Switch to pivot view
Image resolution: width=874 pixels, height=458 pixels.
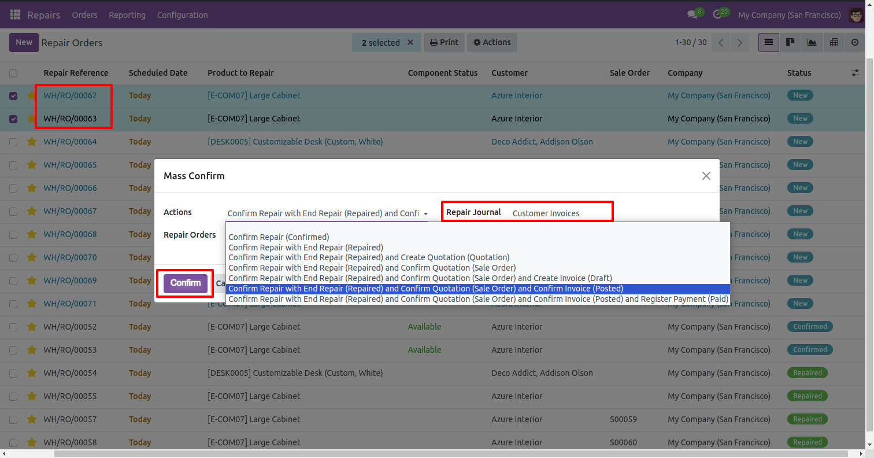(x=834, y=42)
